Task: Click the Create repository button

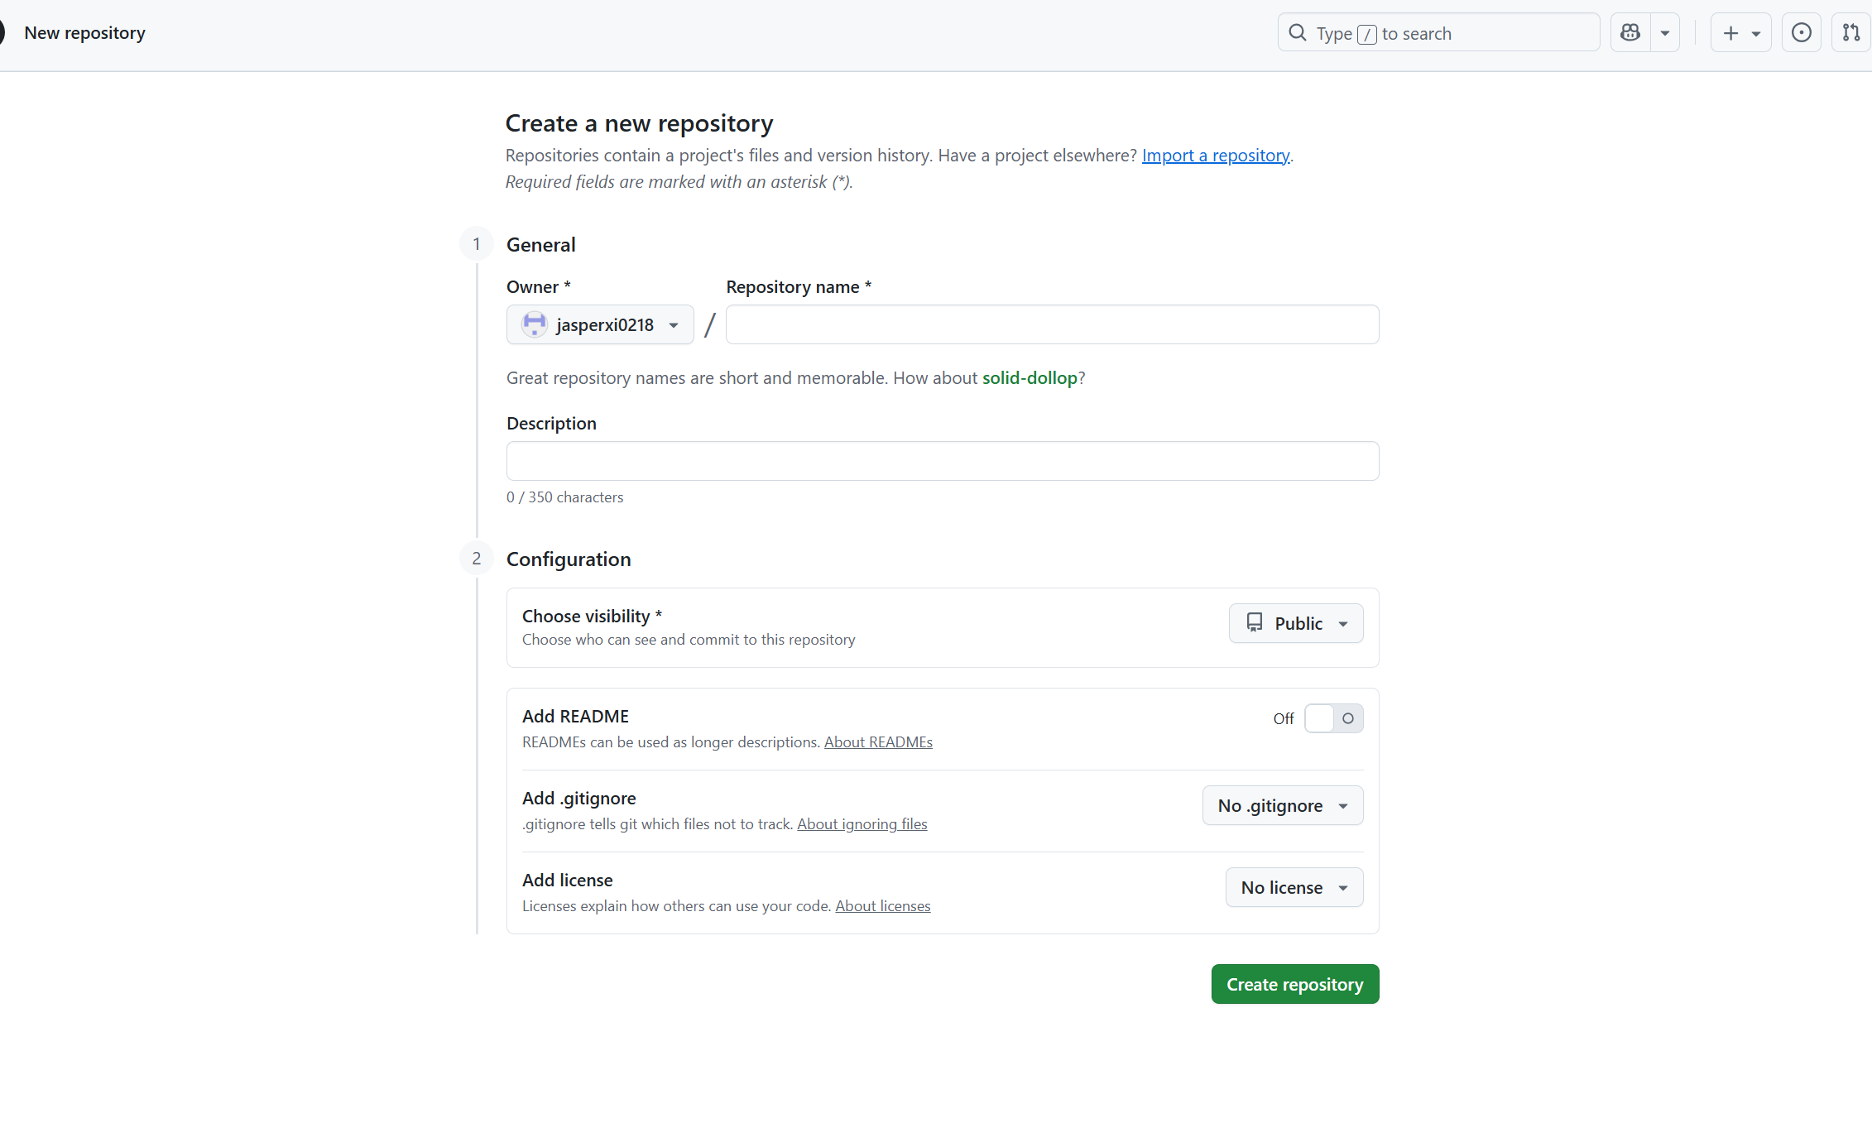Action: tap(1294, 984)
